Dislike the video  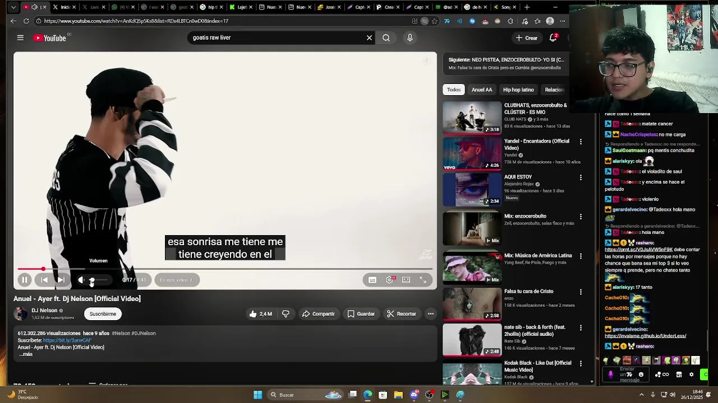click(x=286, y=314)
